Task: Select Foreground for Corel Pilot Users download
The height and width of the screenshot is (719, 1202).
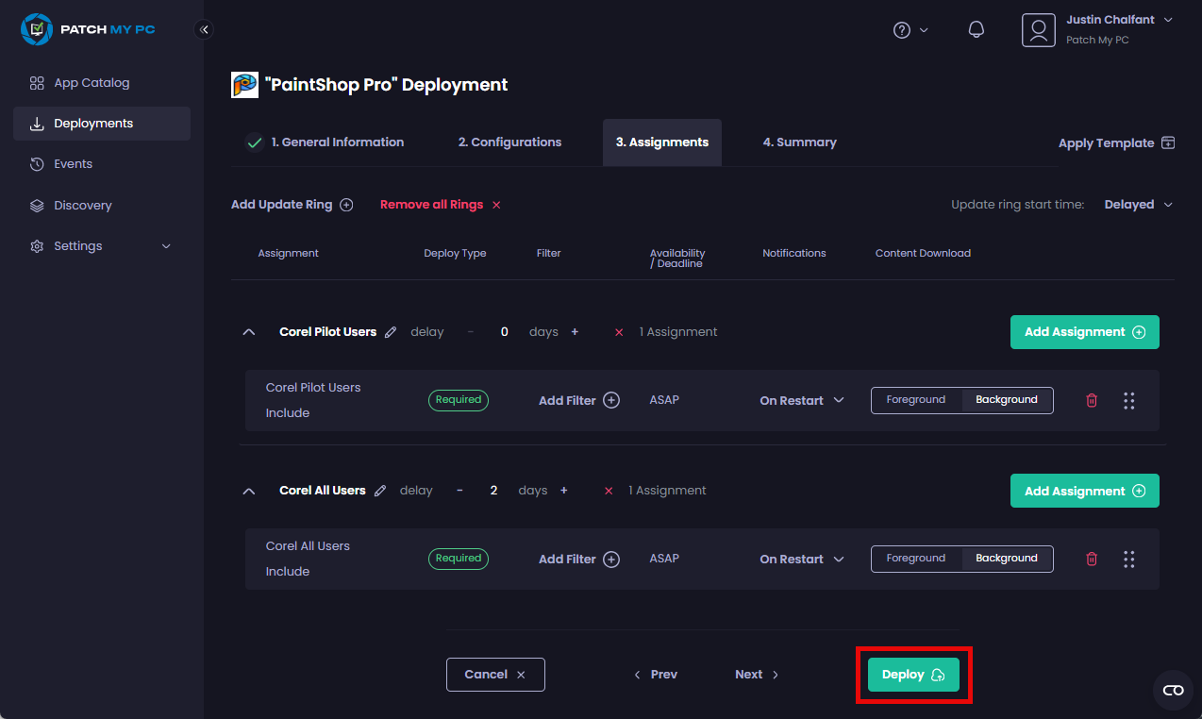Action: pos(915,400)
